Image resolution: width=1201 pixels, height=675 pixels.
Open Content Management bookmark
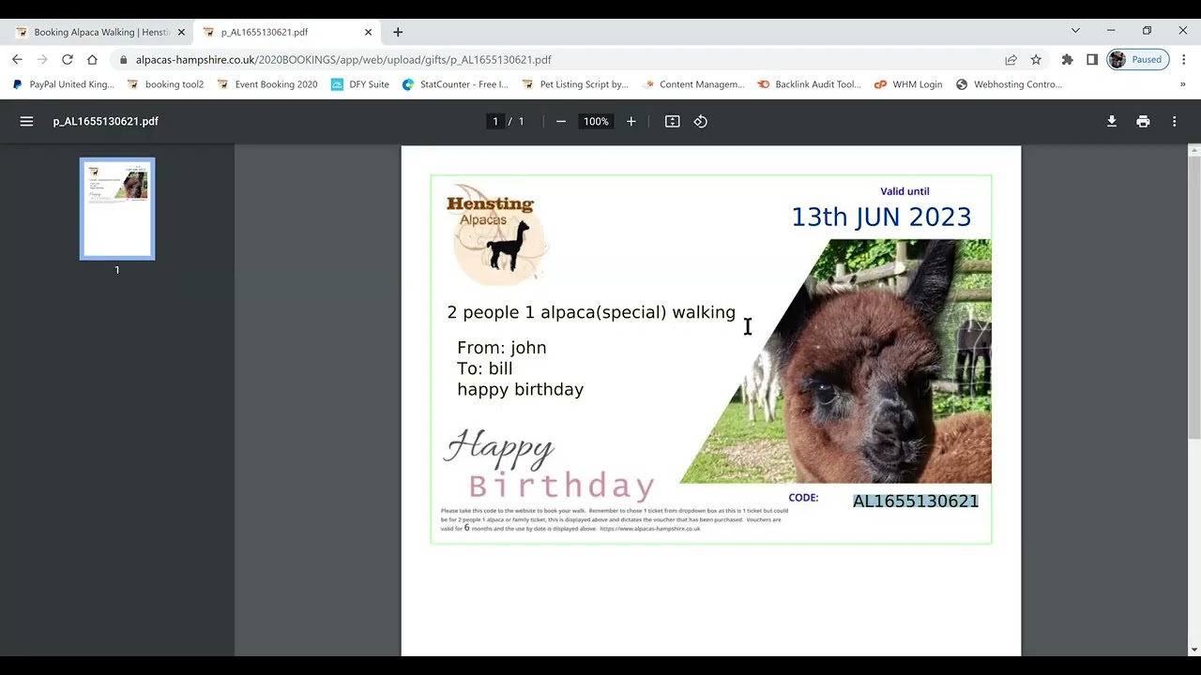point(693,84)
